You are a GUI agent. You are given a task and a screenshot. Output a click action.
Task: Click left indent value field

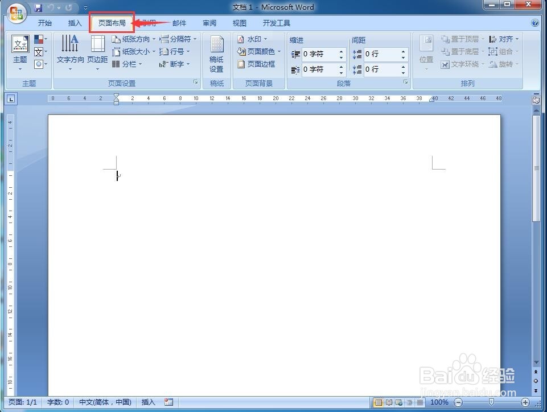[320, 54]
